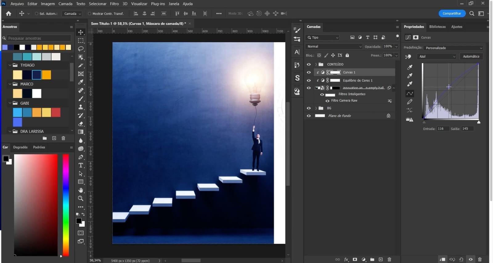The width and height of the screenshot is (493, 263).
Task: Select the Lasso tool
Action: coord(81,49)
